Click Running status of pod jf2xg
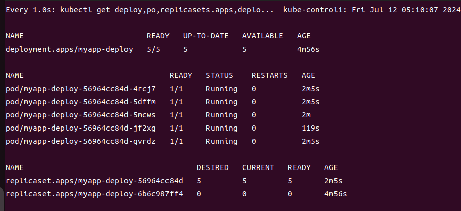The image size is (461, 211). pos(222,128)
